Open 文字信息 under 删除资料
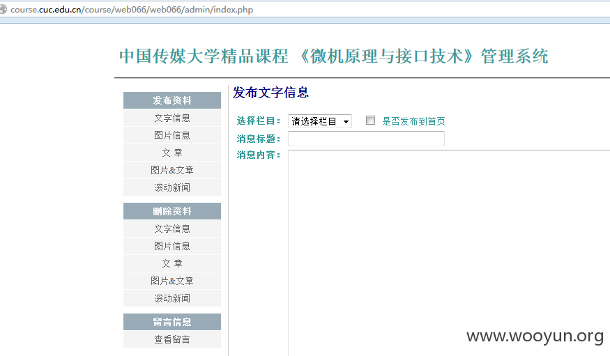The width and height of the screenshot is (610, 356). 172,229
